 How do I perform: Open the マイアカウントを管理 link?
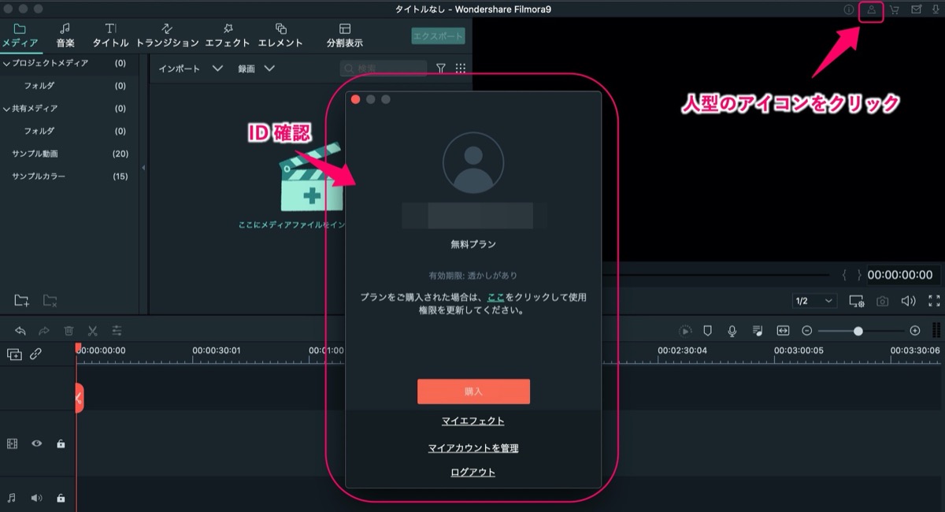(x=473, y=448)
